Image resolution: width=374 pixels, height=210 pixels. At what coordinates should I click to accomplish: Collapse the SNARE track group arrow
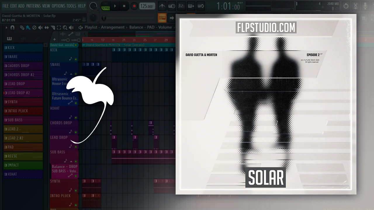click(x=71, y=74)
